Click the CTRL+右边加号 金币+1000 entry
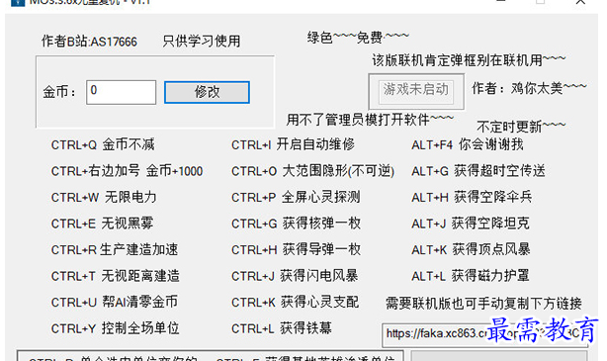Screen dimensions: 607x361 click(127, 171)
